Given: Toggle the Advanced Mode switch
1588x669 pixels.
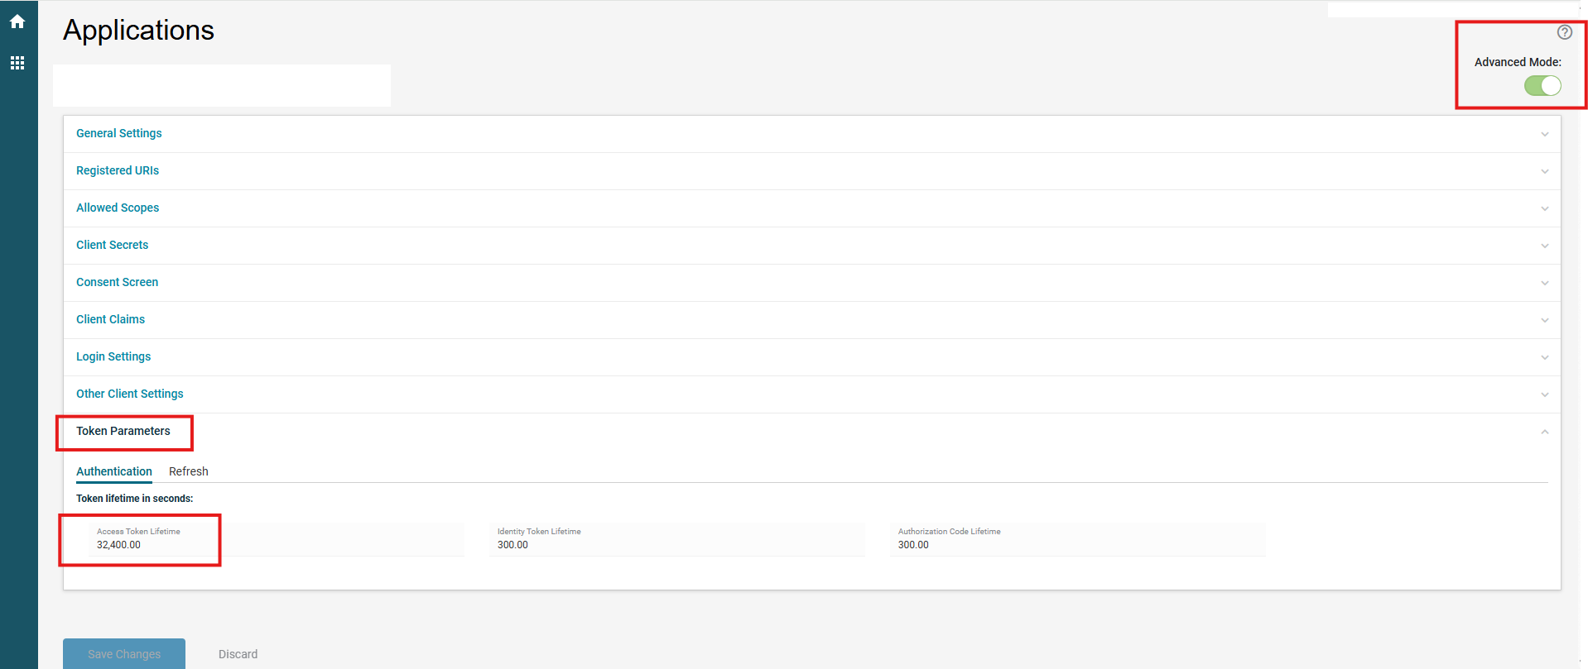Looking at the screenshot, I should [1542, 86].
